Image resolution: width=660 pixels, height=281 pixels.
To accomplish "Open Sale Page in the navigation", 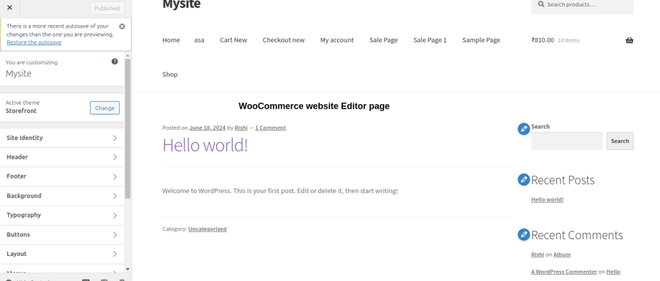I will (x=383, y=40).
